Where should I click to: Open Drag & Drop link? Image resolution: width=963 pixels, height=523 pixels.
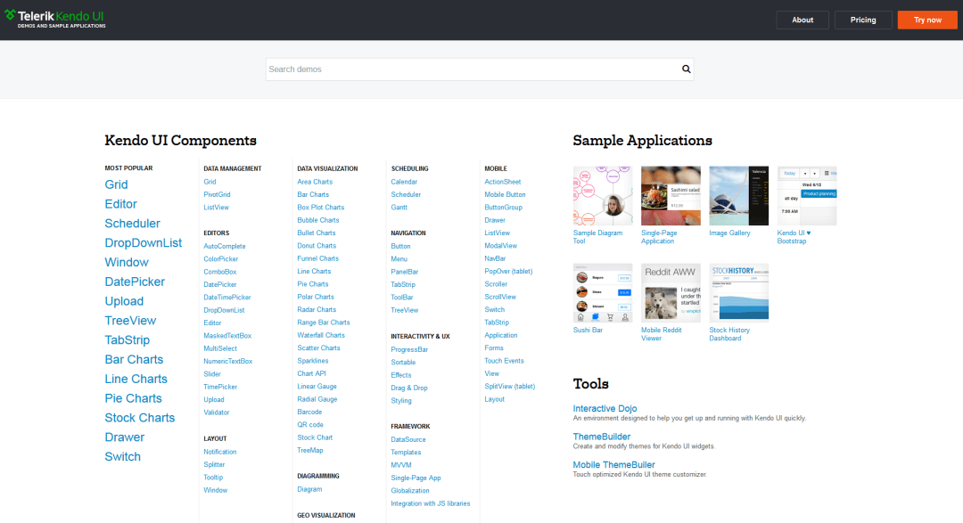409,388
